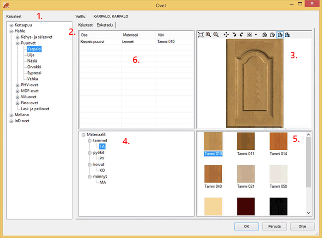Choose the Tammi 014 color swatch
This screenshot has height=238, width=322.
click(x=279, y=142)
